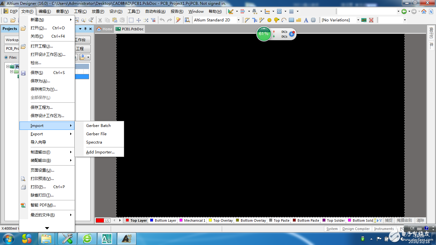The width and height of the screenshot is (436, 245).
Task: Click the clear filter icon
Action: pos(153,20)
